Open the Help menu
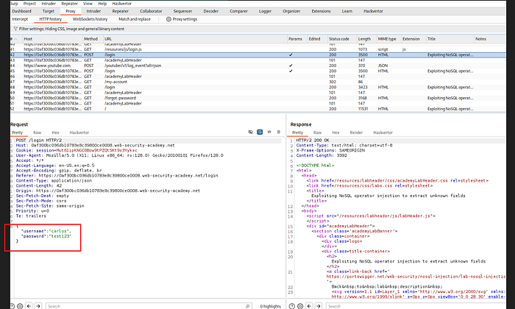Screen dimensions: 515x309 click(x=102, y=4)
